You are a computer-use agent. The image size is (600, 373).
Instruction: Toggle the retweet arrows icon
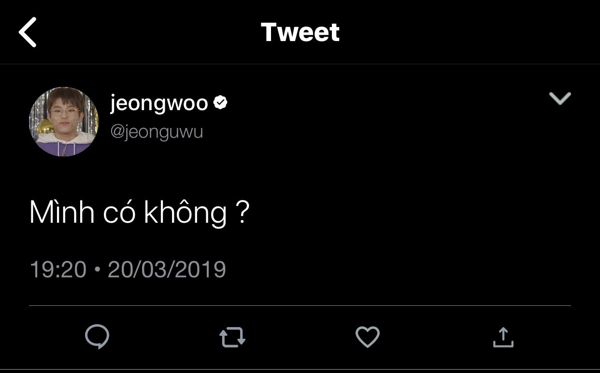point(232,337)
